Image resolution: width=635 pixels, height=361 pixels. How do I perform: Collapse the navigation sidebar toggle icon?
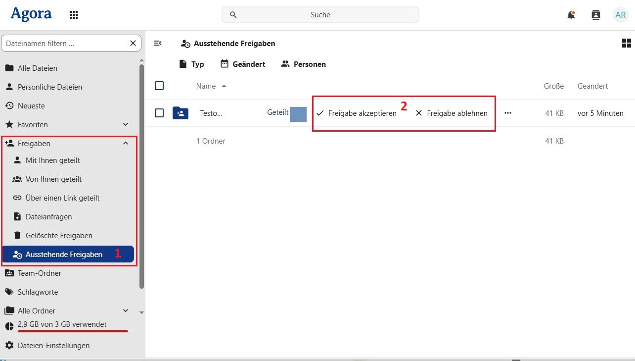(x=158, y=44)
